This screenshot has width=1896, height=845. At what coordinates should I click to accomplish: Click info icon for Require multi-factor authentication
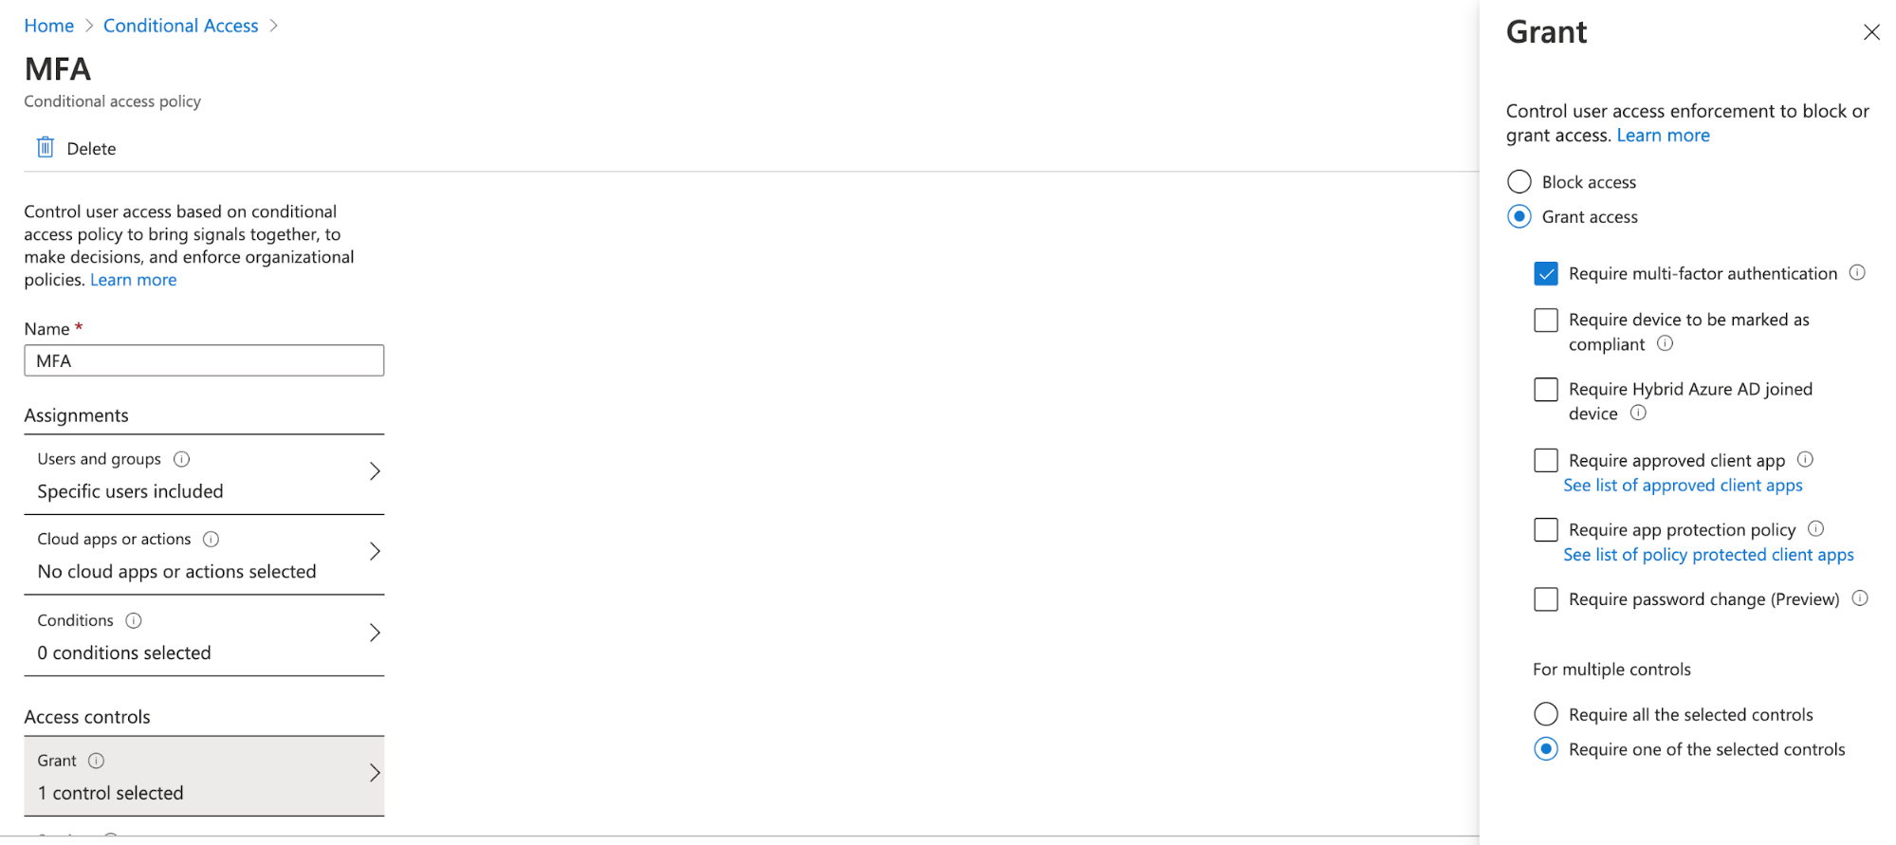(x=1857, y=272)
